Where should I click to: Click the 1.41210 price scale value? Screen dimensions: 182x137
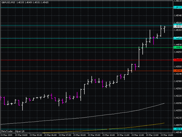click(178, 118)
